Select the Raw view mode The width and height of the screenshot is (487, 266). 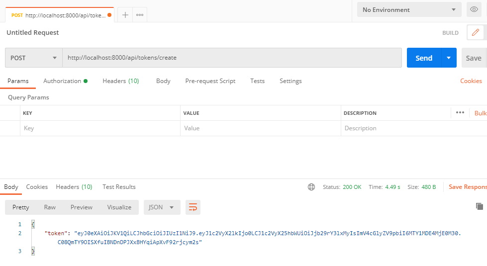point(50,207)
